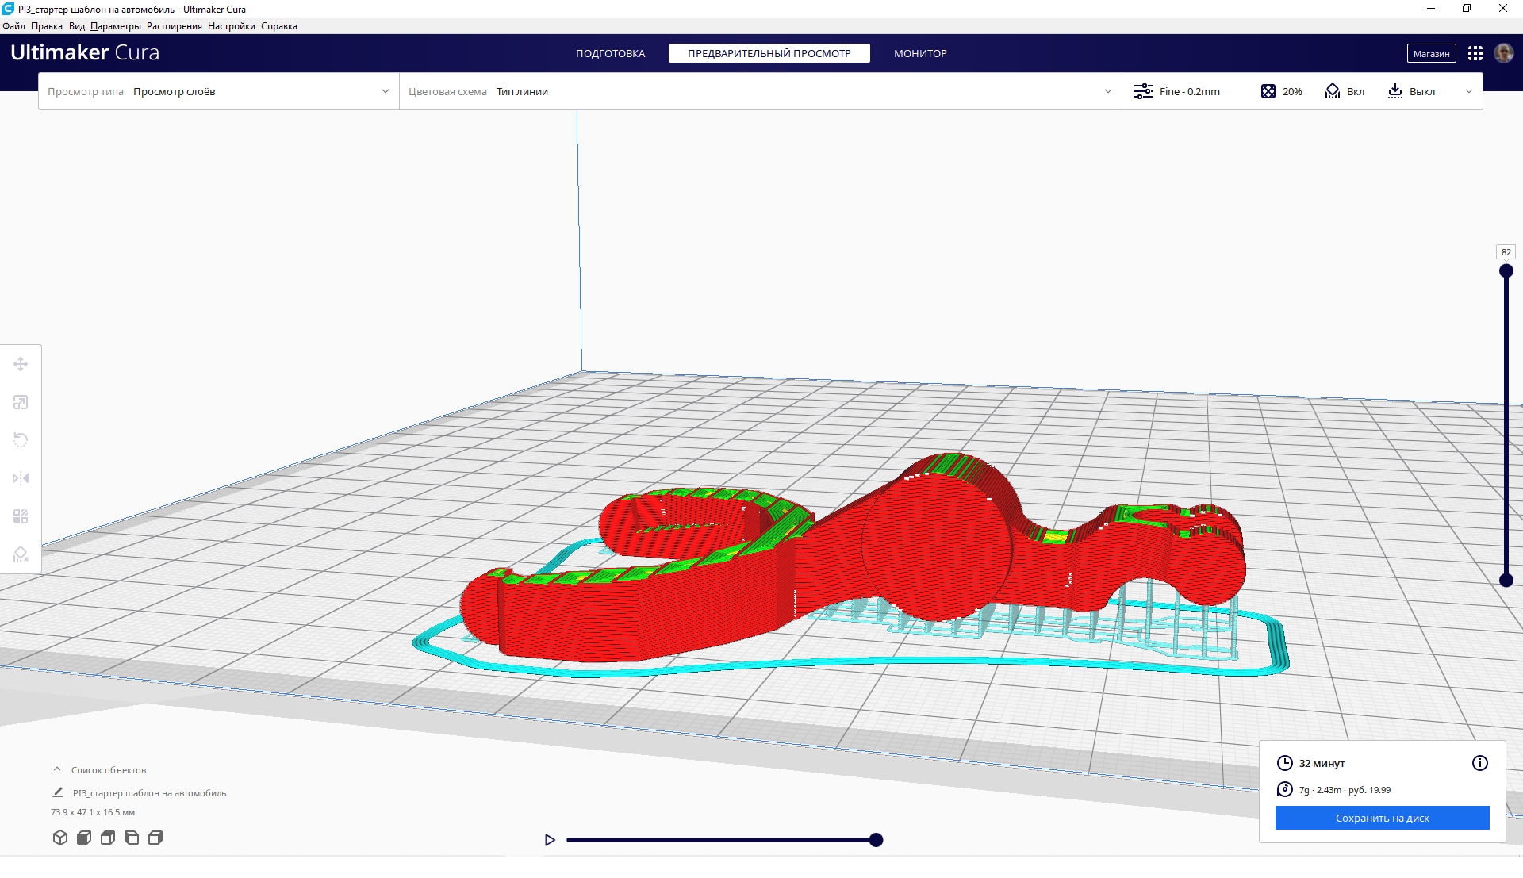Select the Rotate tool icon
The width and height of the screenshot is (1523, 878).
[21, 440]
